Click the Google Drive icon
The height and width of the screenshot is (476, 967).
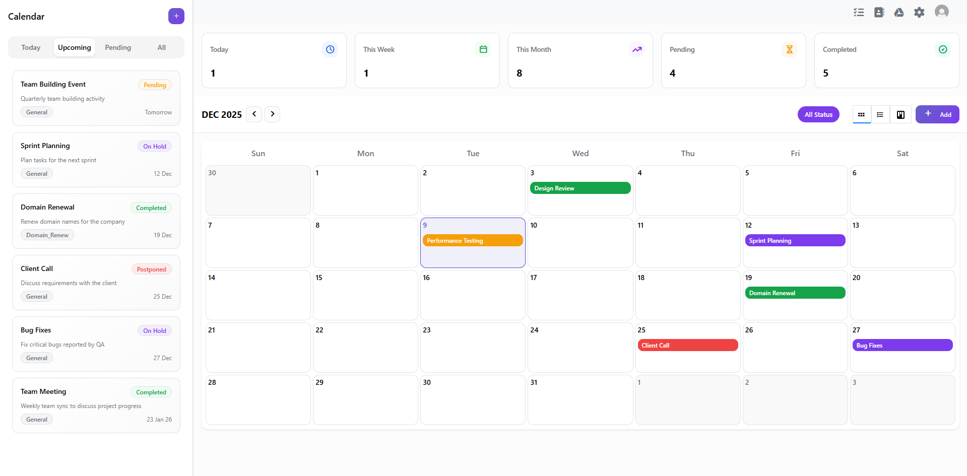tap(899, 12)
